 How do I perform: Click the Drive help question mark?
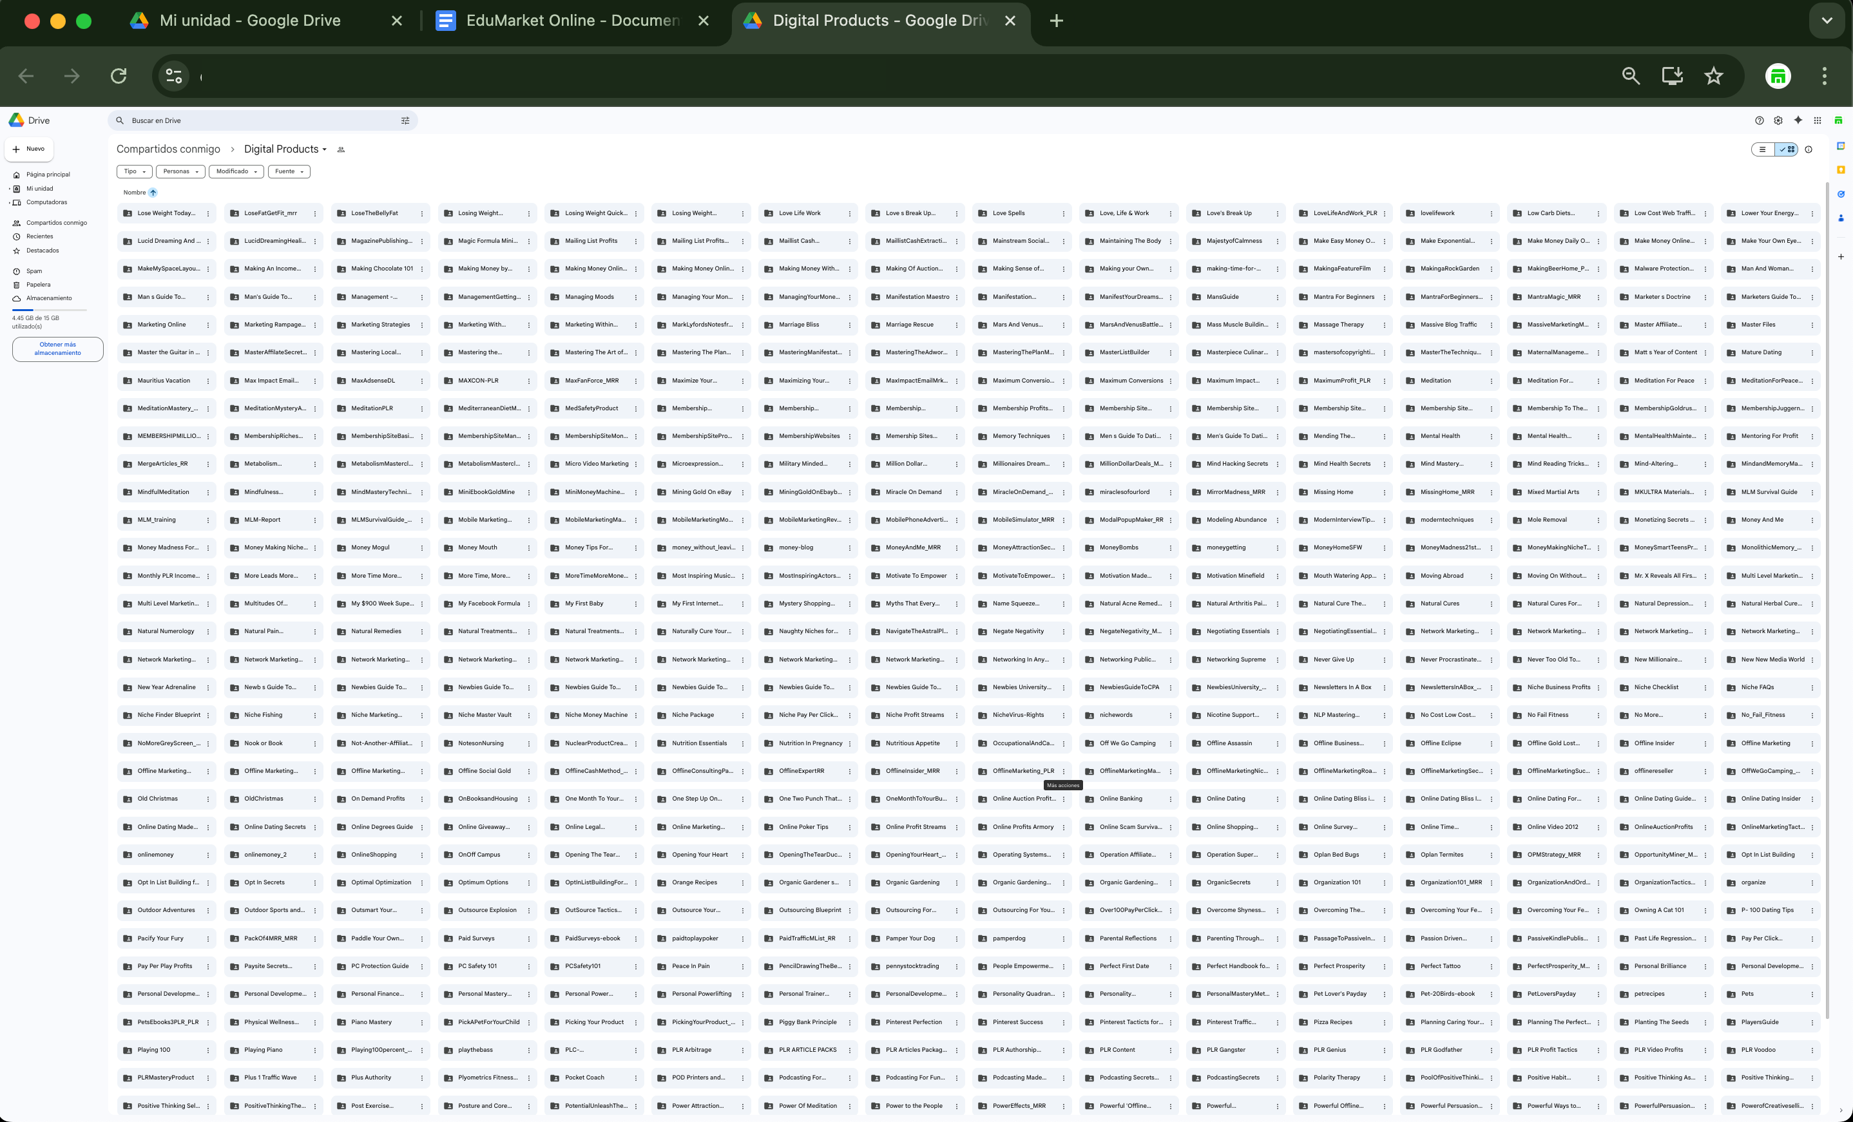[x=1759, y=120]
